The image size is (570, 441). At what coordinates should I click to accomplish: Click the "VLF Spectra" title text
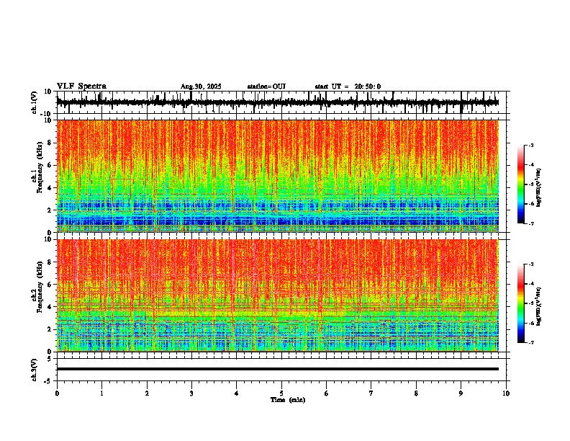(81, 86)
